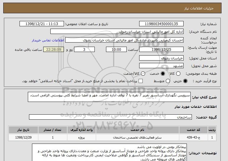Viewport: 228px width, 161px height.
Task: Click the ساعت باقی مانده label
Action: 28,50
